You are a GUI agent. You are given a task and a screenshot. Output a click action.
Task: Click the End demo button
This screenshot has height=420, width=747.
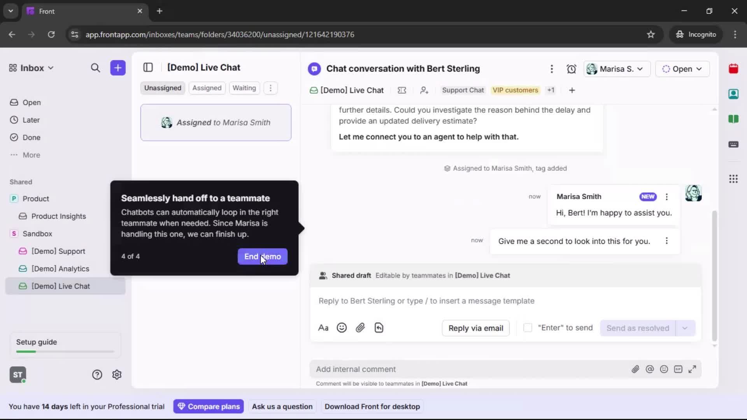[262, 257]
